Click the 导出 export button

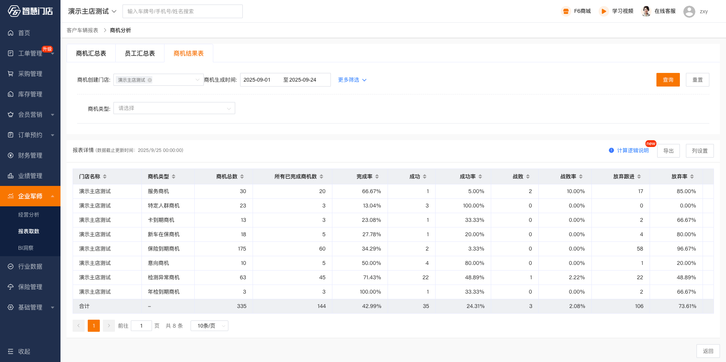[x=669, y=151]
